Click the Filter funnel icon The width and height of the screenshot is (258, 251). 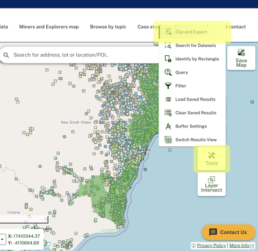coord(168,85)
